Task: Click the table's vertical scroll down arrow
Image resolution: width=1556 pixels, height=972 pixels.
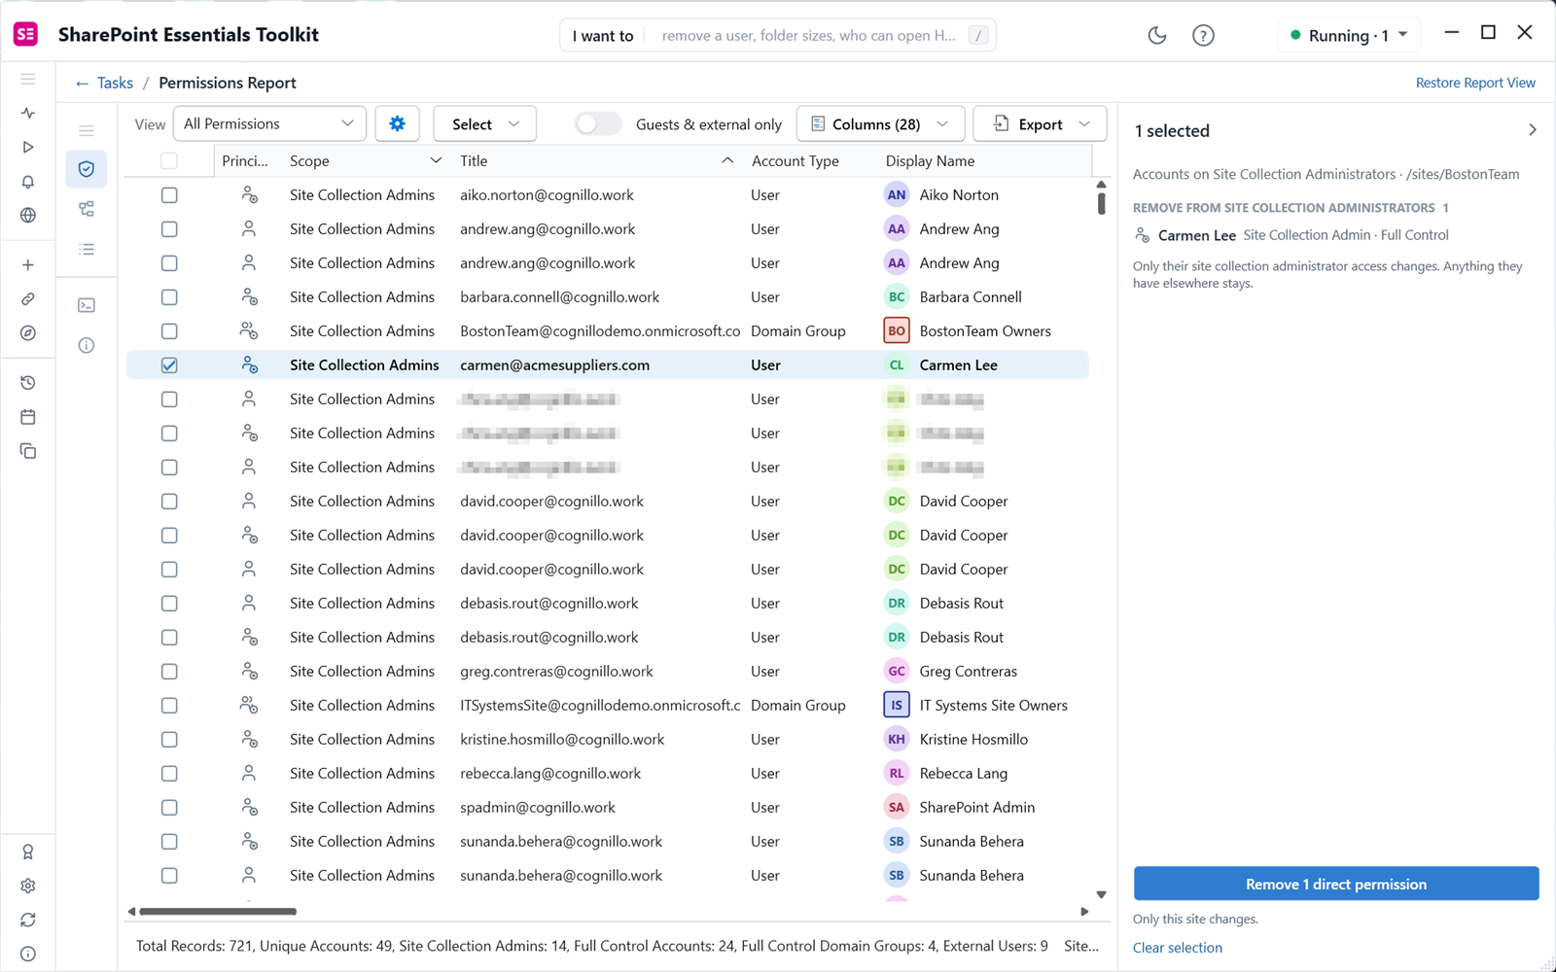Action: (1101, 894)
